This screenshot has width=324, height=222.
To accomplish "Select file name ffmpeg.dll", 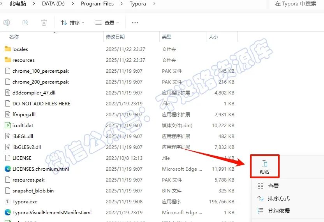I will [x=24, y=115].
